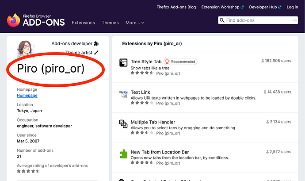Open the developer's Homepage link
The height and width of the screenshot is (181, 305).
point(27,96)
